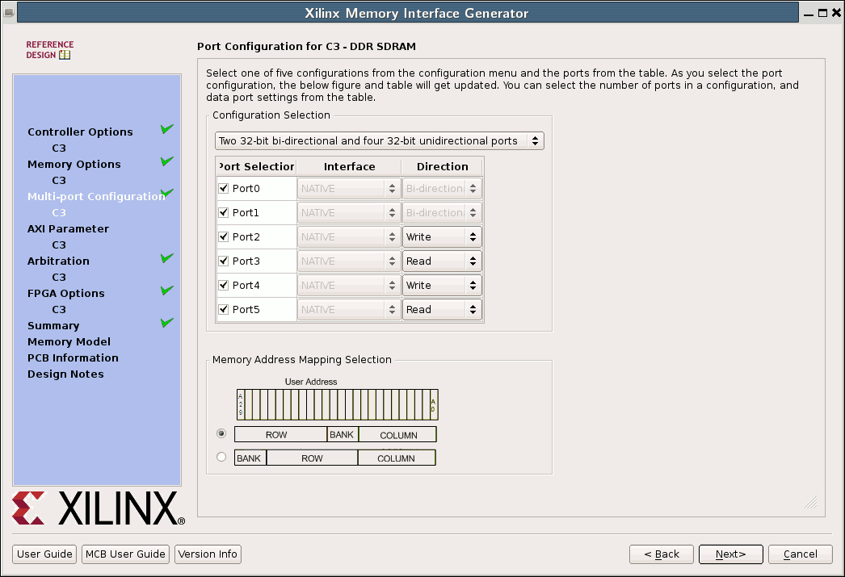Click the checkmark beside Controller Options
Image resolution: width=845 pixels, height=577 pixels.
point(166,128)
